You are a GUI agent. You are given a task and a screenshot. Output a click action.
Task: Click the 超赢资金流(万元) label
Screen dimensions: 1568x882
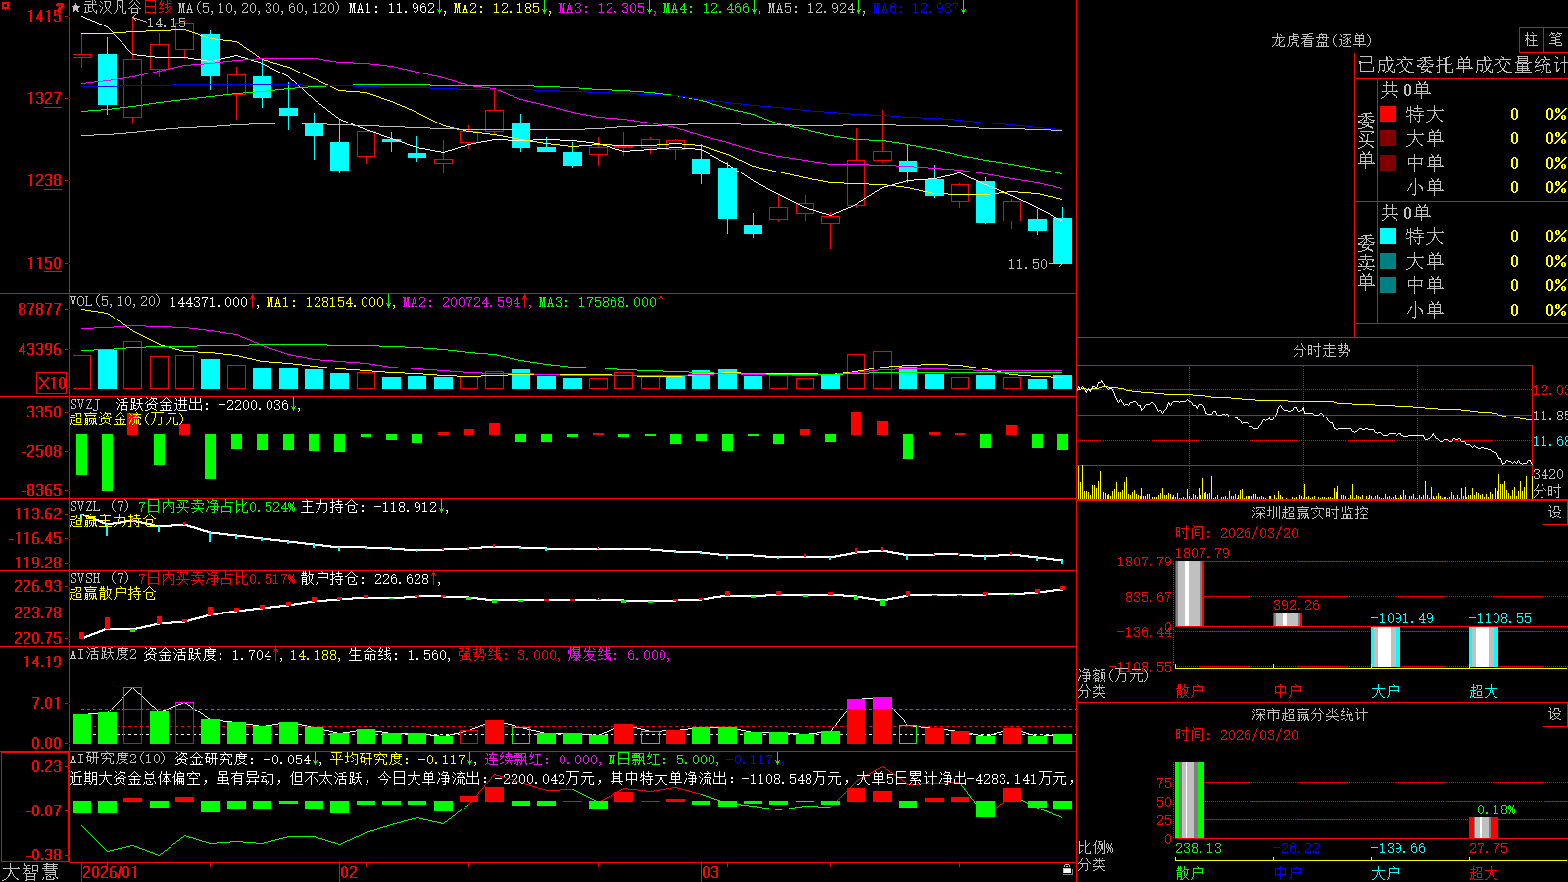click(x=126, y=418)
